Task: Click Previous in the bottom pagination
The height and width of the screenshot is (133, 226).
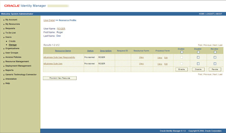Action: coord(207,74)
